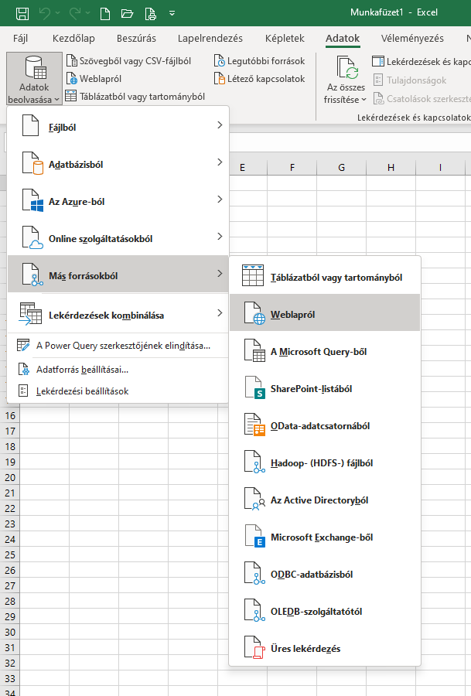Open Adatforrás beállításai menu entry

tap(118, 370)
